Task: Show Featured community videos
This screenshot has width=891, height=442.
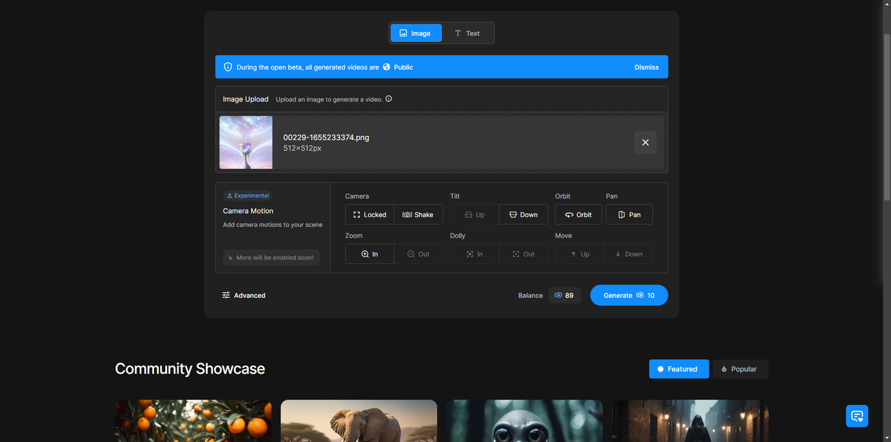Action: pyautogui.click(x=679, y=369)
